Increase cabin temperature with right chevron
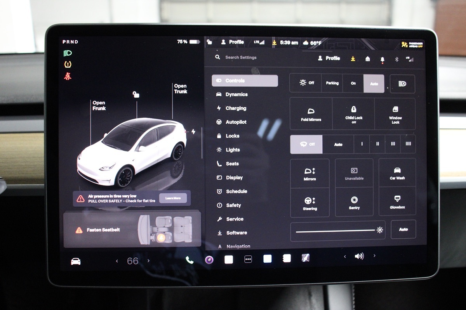Viewport: 466px width, 310px height. pyautogui.click(x=148, y=261)
